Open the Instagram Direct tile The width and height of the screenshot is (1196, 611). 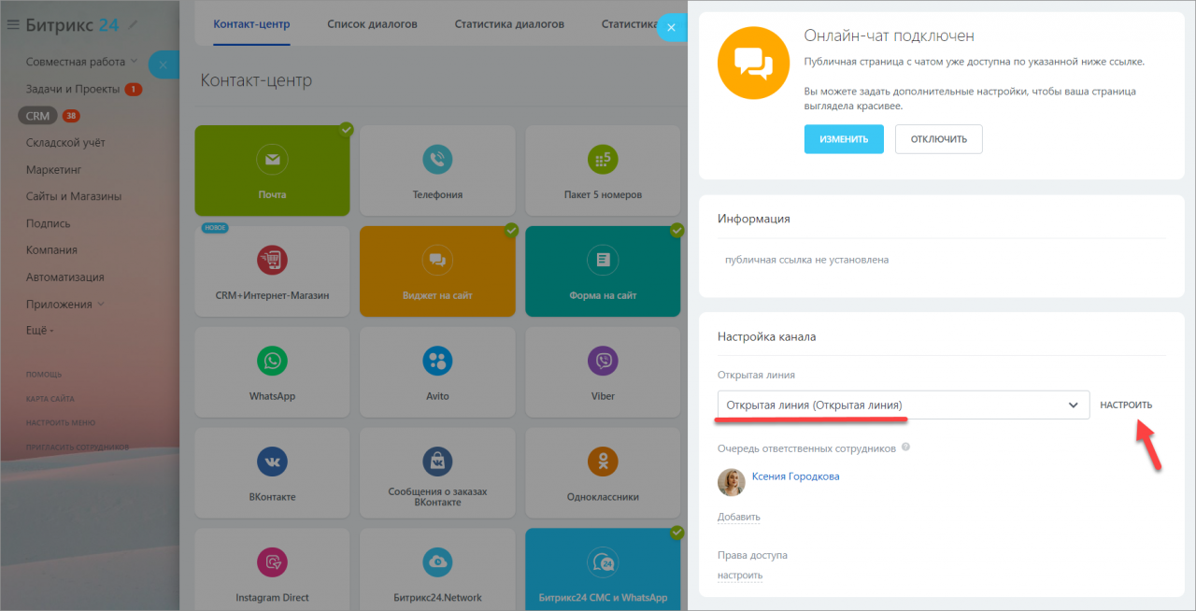point(272,570)
